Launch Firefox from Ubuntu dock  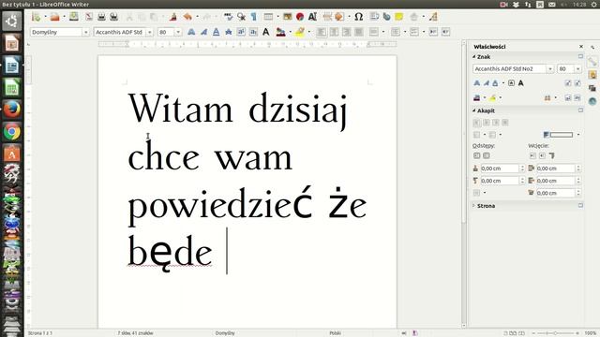click(12, 110)
